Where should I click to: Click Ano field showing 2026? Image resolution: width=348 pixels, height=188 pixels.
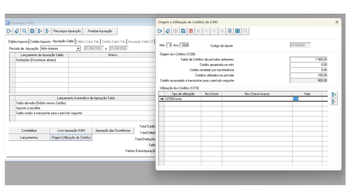pos(184,45)
